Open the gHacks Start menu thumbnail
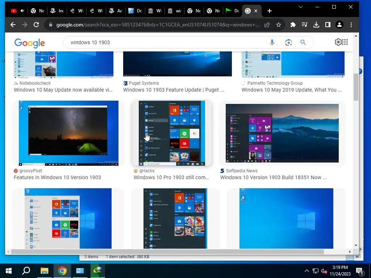Image resolution: width=371 pixels, height=278 pixels. pos(172,133)
